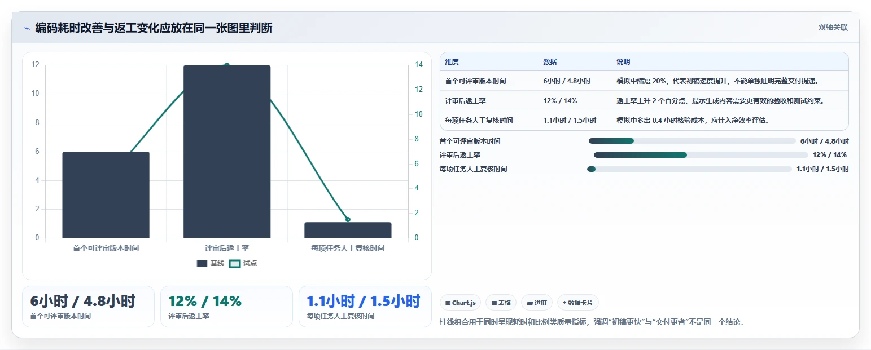Click the note starting 模拟中多出 0.4 小时
The image size is (871, 350).
[x=693, y=120]
